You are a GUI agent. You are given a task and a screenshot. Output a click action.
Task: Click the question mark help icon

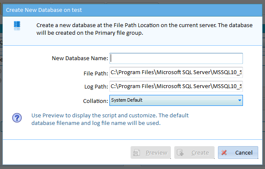[17, 118]
